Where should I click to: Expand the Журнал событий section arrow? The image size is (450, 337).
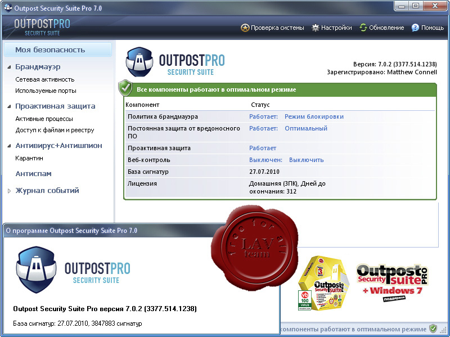(9, 191)
